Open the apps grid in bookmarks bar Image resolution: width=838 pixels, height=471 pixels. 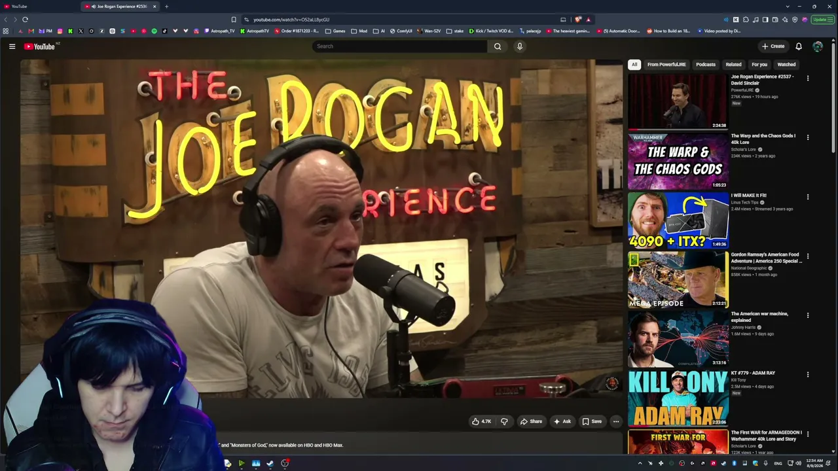(6, 31)
